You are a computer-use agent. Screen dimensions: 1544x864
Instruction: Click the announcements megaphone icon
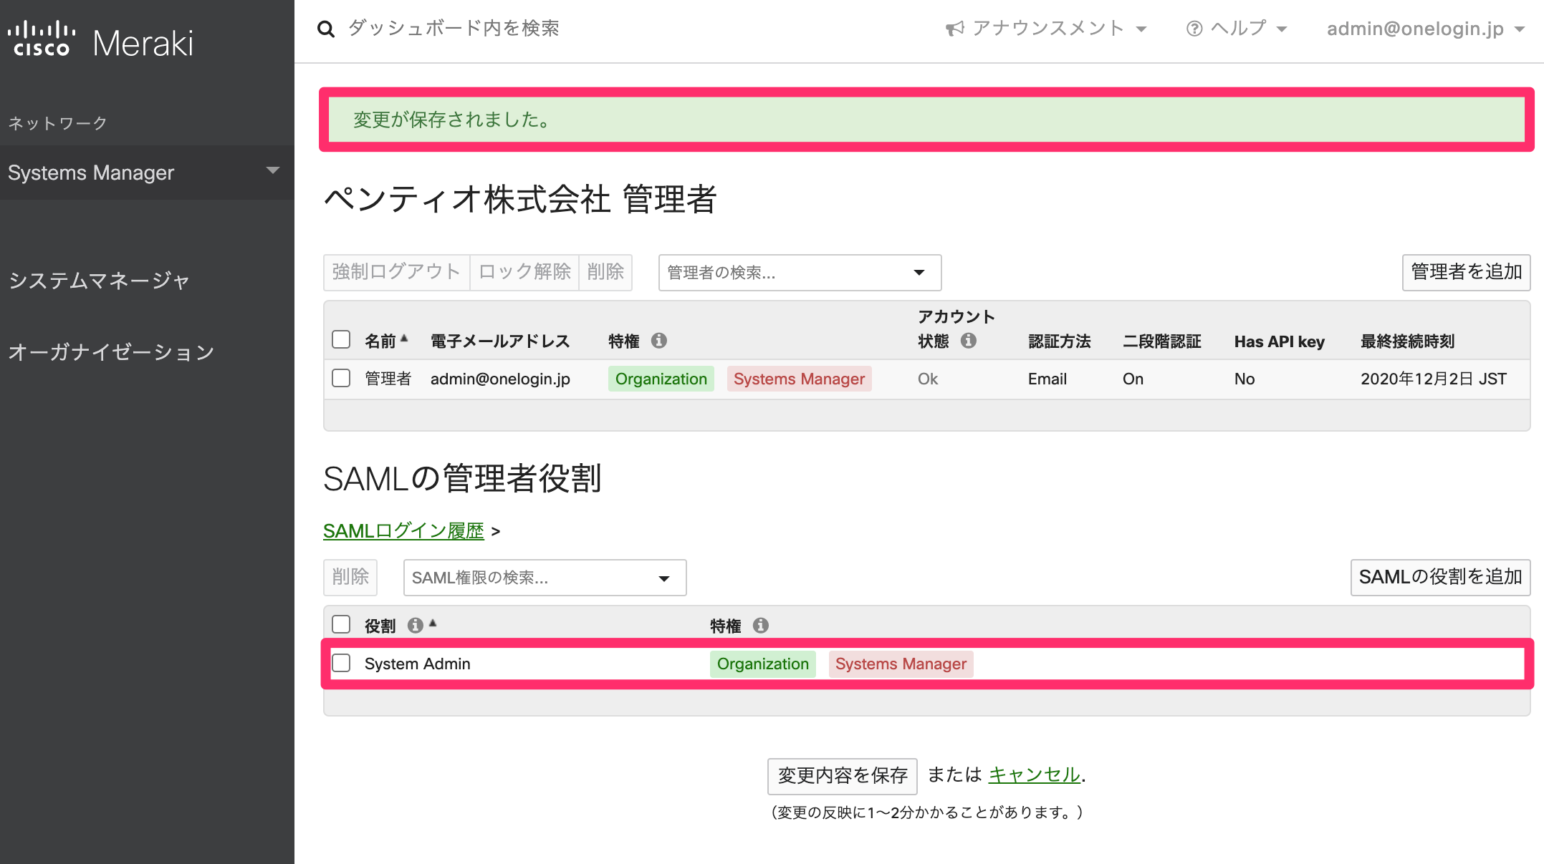point(954,29)
